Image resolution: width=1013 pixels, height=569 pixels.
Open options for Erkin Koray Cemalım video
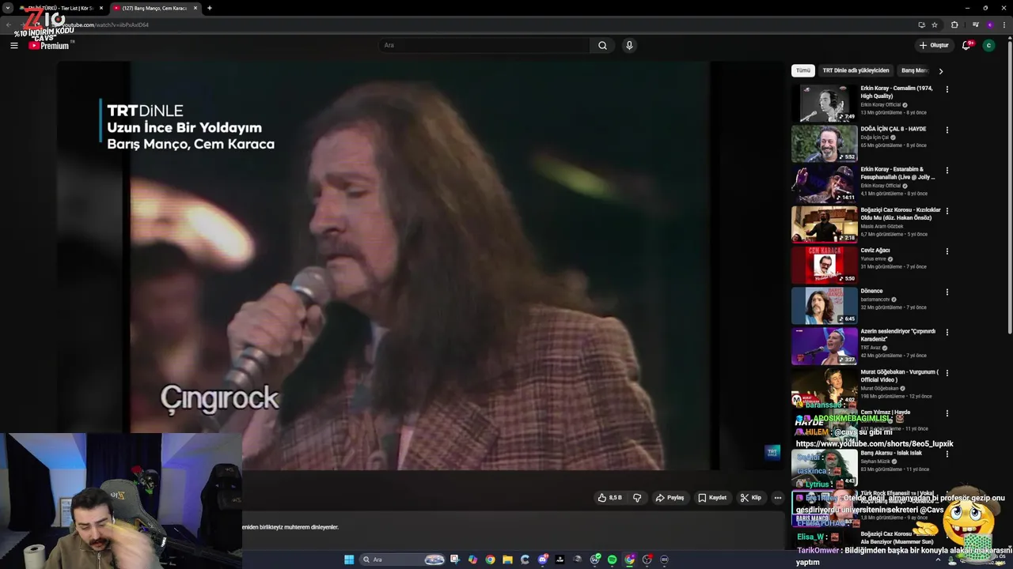pyautogui.click(x=947, y=89)
